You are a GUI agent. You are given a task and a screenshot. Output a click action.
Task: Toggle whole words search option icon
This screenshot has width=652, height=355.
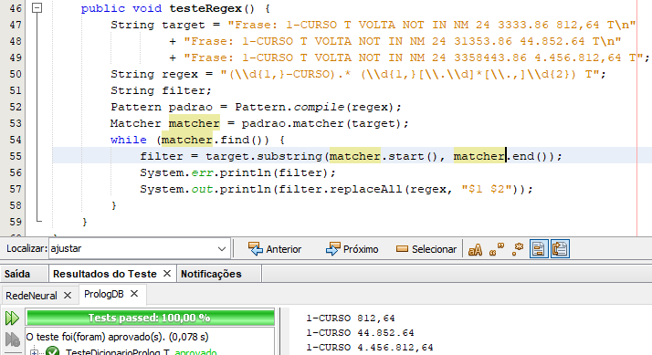point(497,249)
